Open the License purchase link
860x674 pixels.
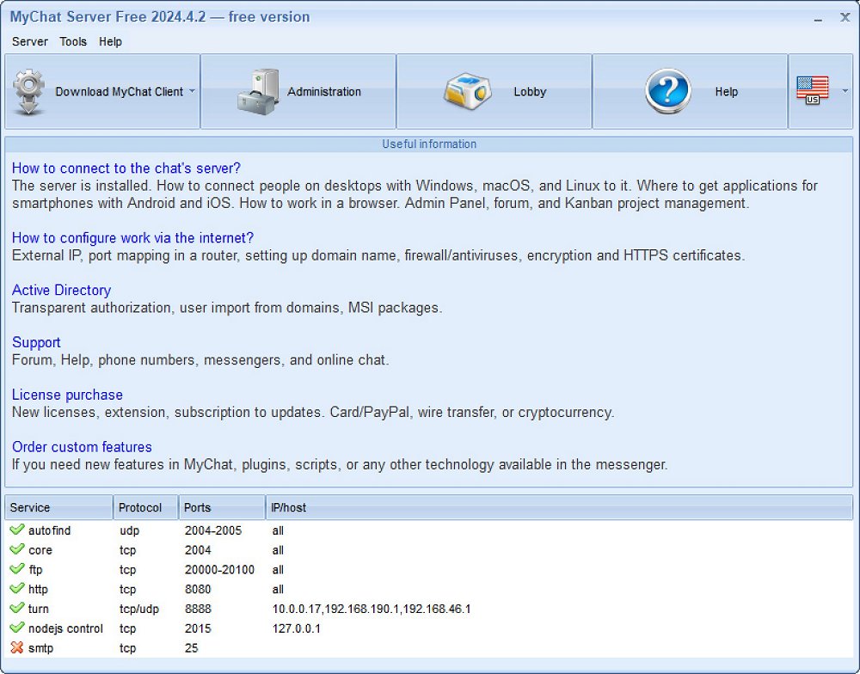[67, 395]
